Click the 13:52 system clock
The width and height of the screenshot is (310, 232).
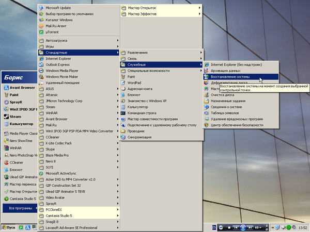303,228
